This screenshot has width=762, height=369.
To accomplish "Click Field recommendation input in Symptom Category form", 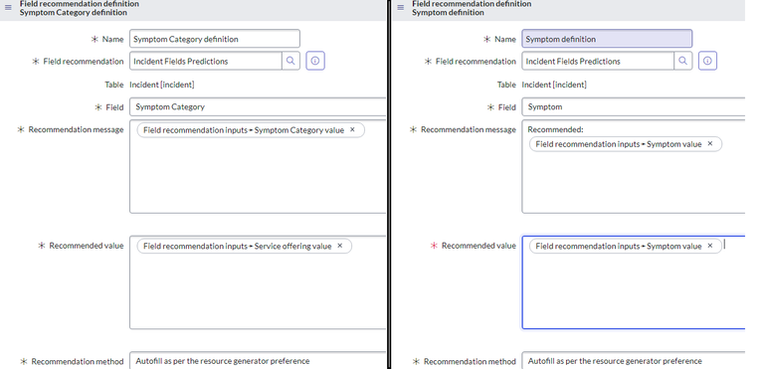I will 206,61.
